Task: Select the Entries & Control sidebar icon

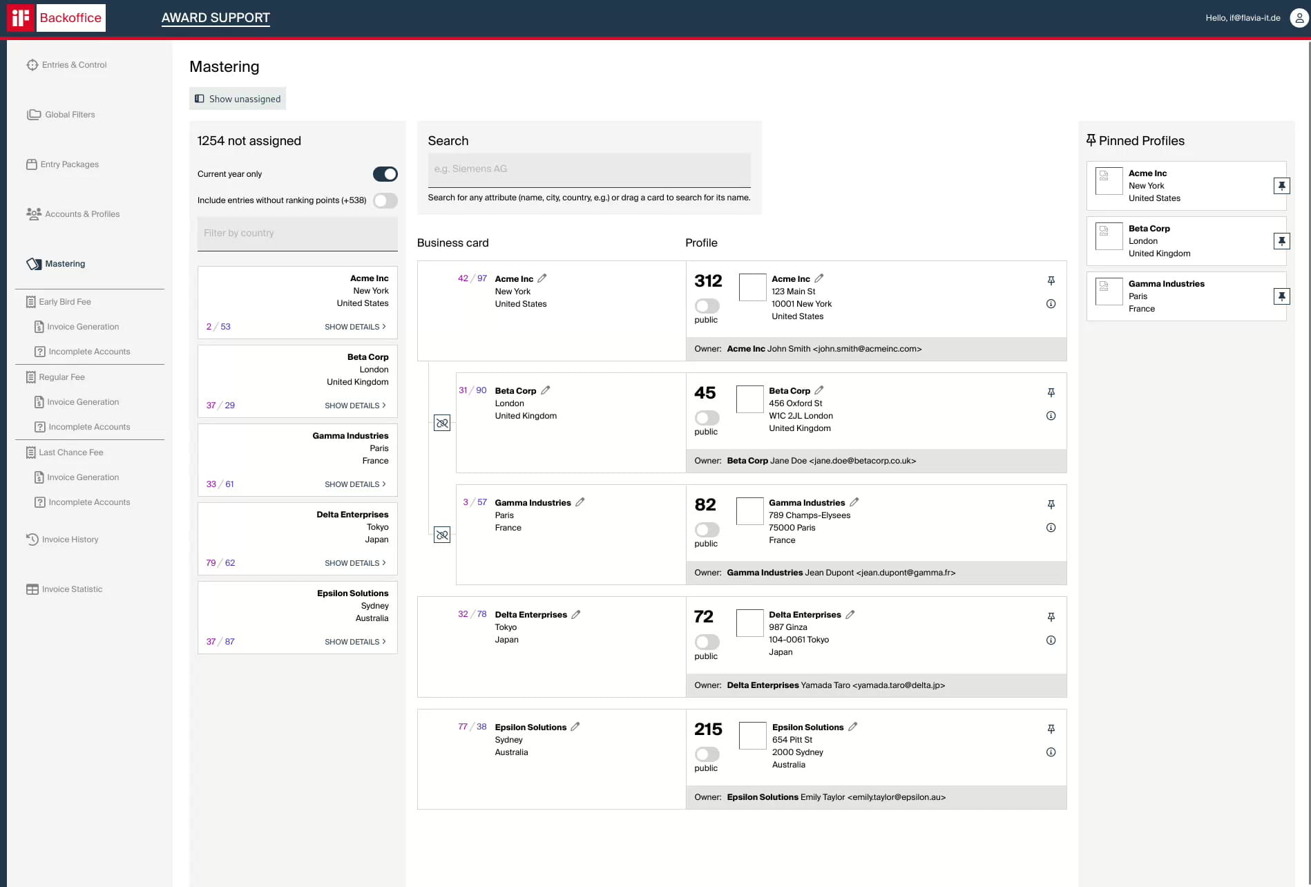Action: pyautogui.click(x=32, y=64)
